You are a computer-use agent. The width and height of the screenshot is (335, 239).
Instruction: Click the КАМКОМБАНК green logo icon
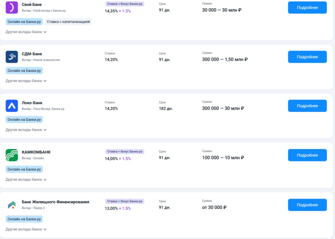12,155
